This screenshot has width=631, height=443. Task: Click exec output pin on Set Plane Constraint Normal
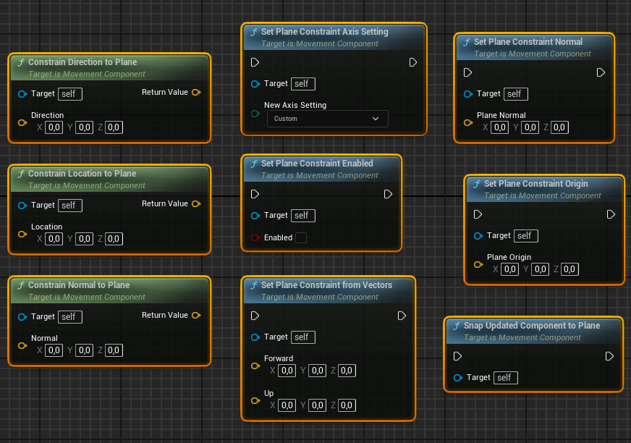tap(601, 72)
